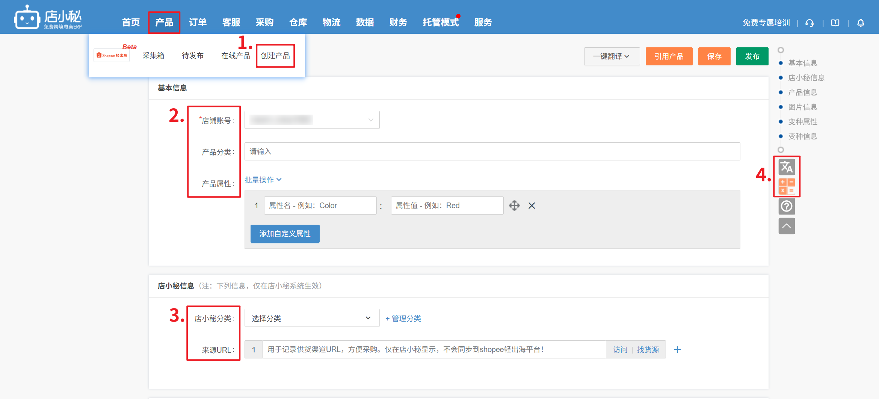Click the book documentation icon in header
Image resolution: width=879 pixels, height=399 pixels.
pyautogui.click(x=835, y=23)
